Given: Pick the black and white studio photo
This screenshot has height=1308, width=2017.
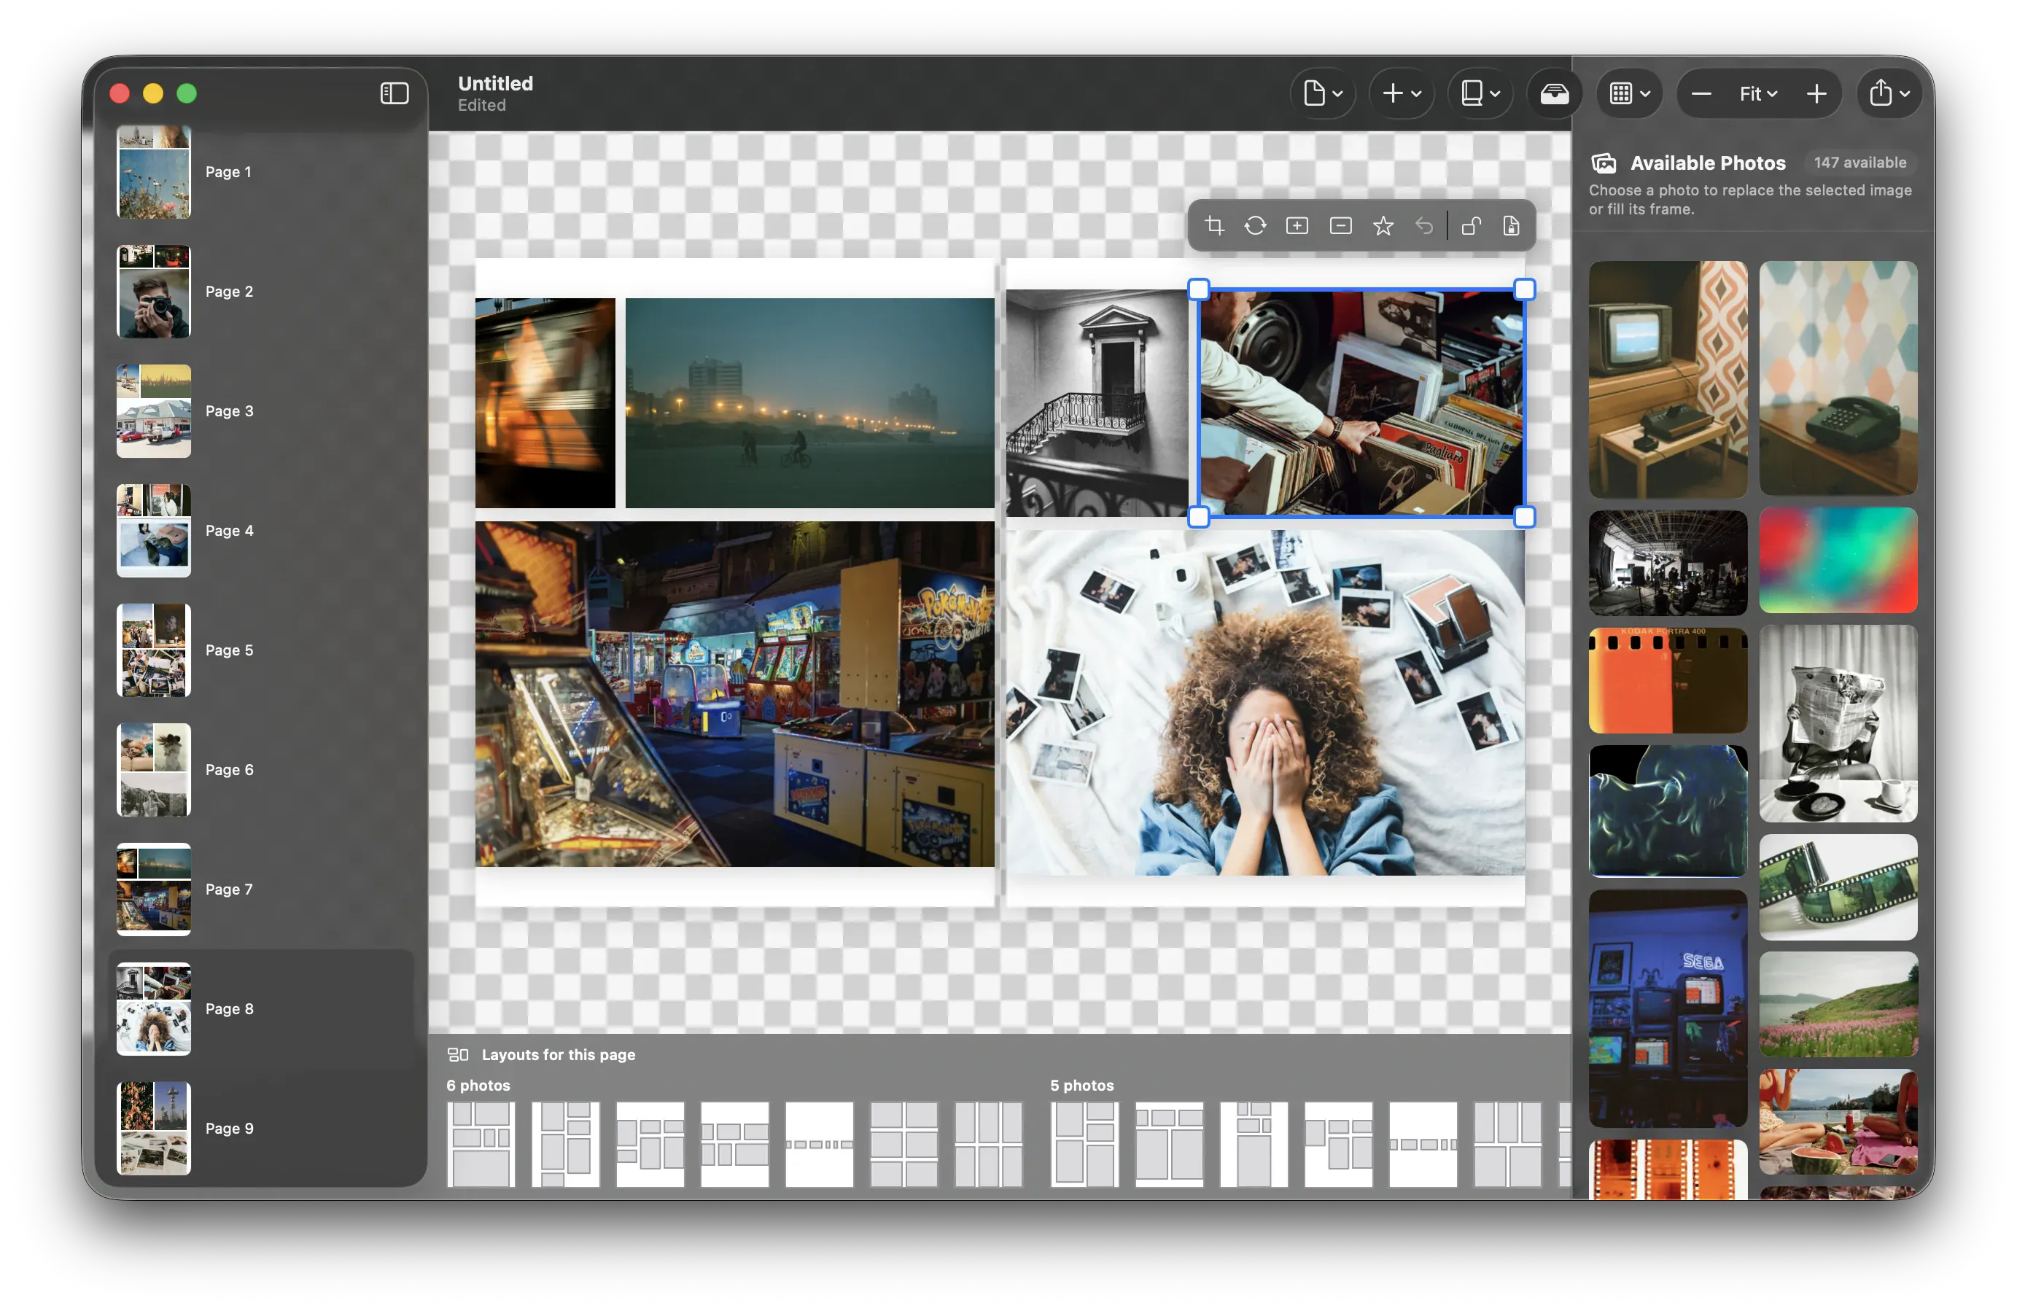Looking at the screenshot, I should pos(1668,563).
